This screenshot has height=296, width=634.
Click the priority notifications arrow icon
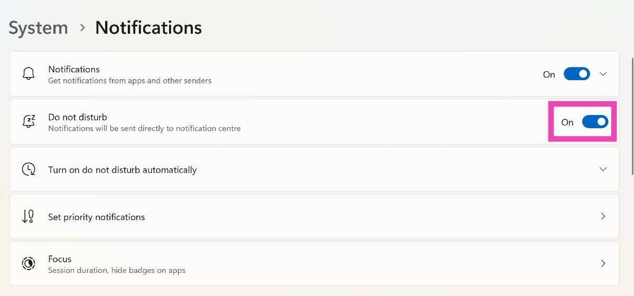(x=28, y=216)
